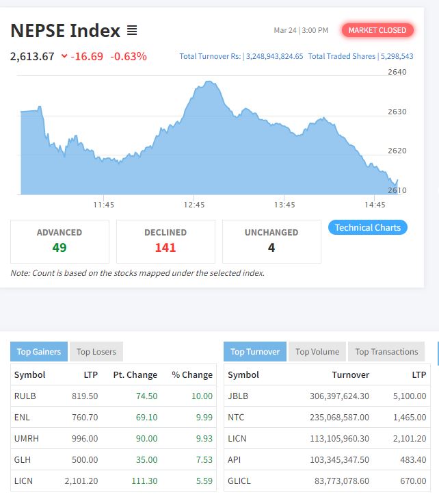The height and width of the screenshot is (497, 439).
Task: Open the Top Transactions tab
Action: pos(386,352)
